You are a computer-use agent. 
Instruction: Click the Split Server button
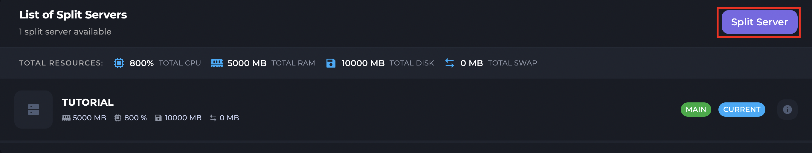click(759, 22)
